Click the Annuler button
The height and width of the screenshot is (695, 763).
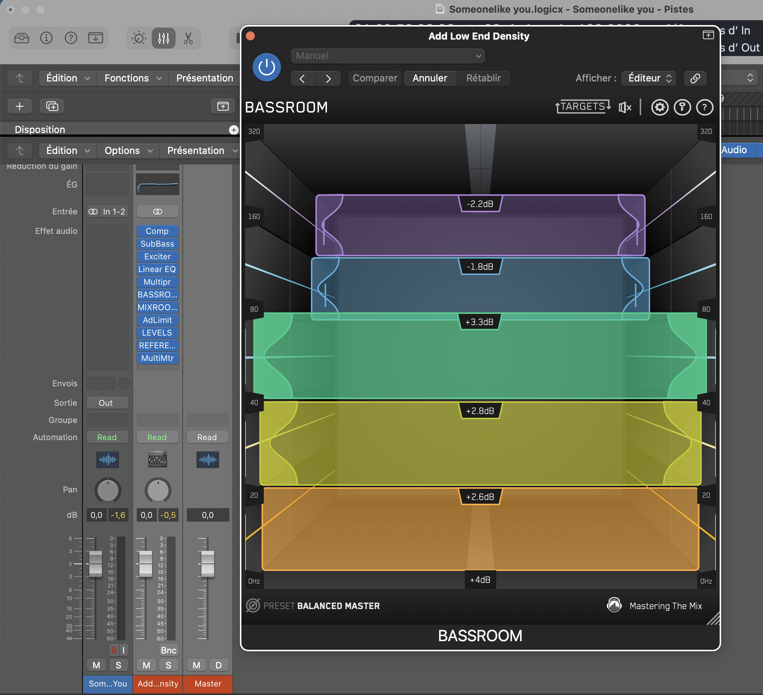[430, 78]
